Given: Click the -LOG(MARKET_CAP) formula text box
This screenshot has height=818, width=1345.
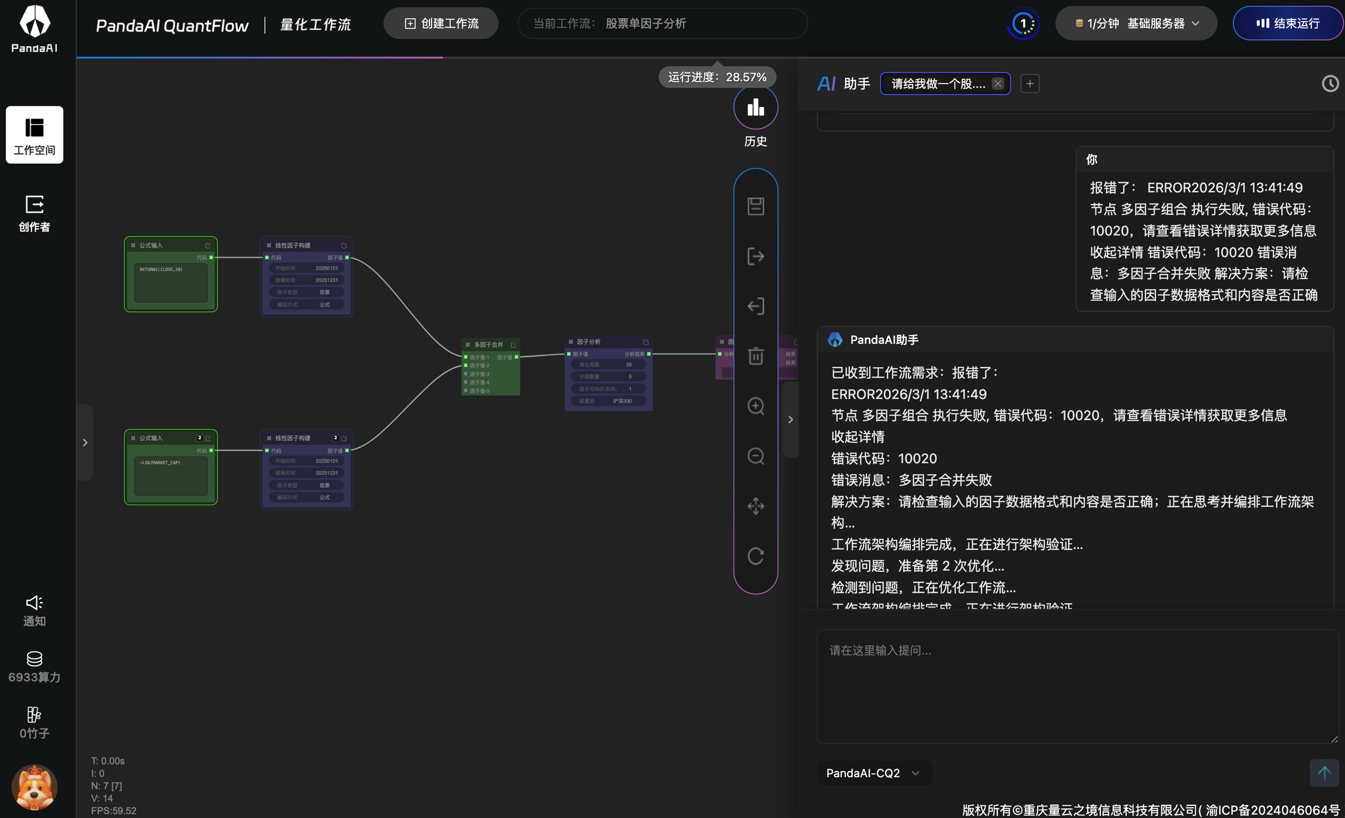Looking at the screenshot, I should (x=171, y=476).
